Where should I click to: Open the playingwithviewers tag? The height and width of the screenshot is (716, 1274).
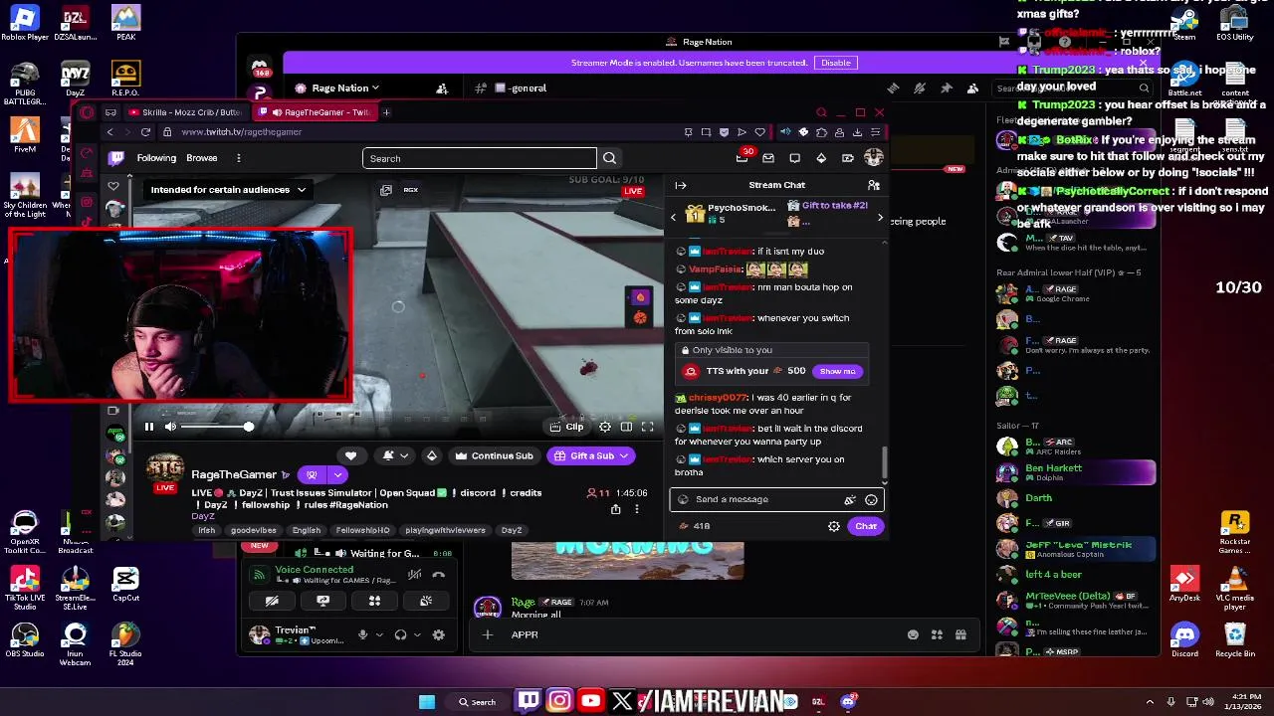446,530
